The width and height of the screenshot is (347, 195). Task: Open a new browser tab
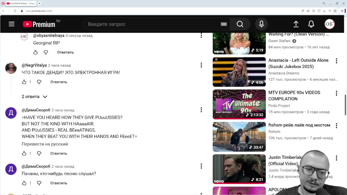point(39,4)
